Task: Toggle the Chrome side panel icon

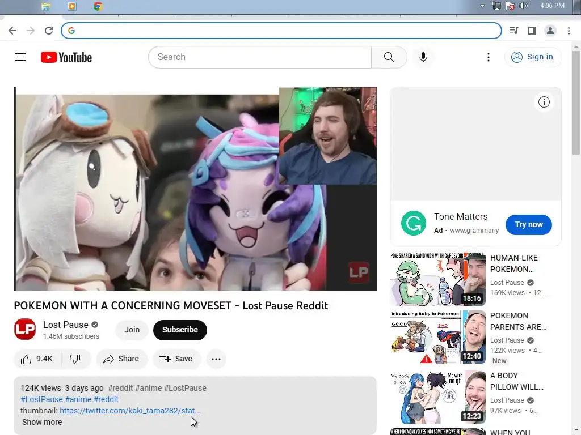Action: pyautogui.click(x=532, y=31)
